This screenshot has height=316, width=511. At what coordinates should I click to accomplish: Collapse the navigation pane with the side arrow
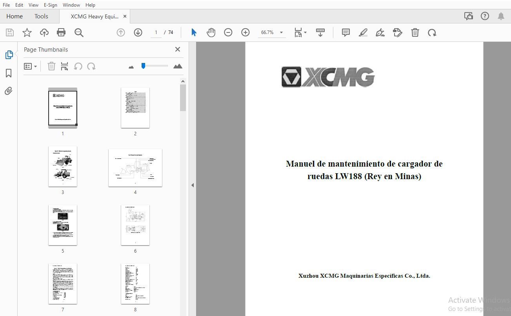[193, 185]
